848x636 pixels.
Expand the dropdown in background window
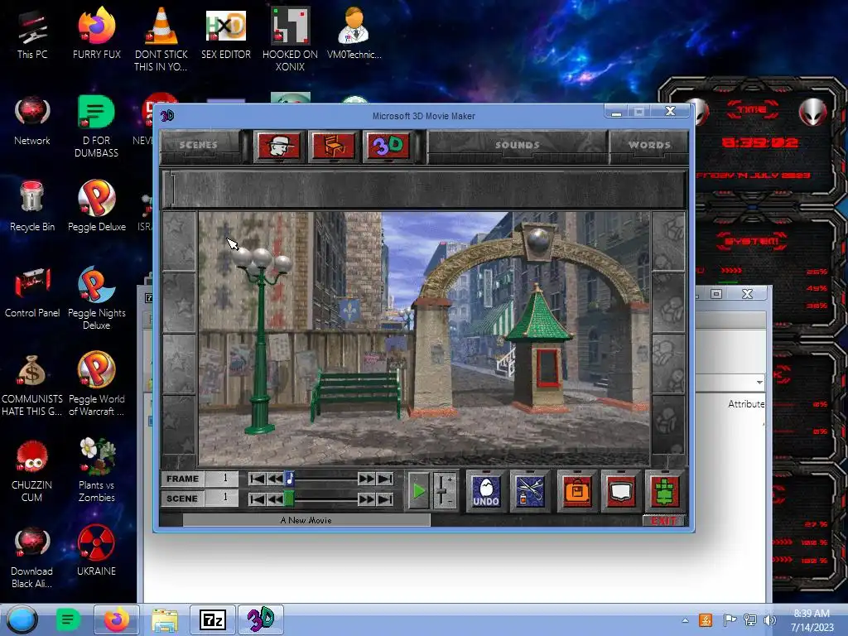click(759, 383)
